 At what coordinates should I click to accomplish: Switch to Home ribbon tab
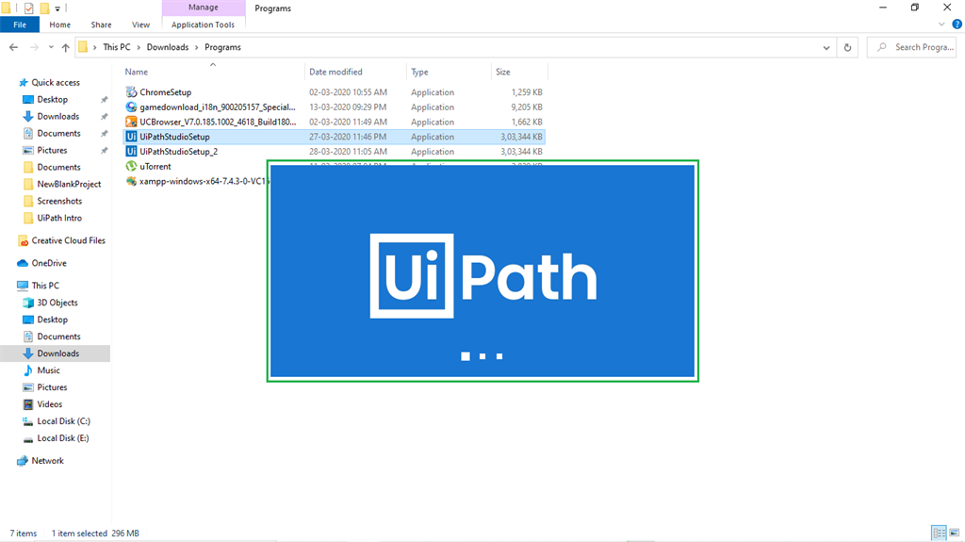[x=59, y=25]
